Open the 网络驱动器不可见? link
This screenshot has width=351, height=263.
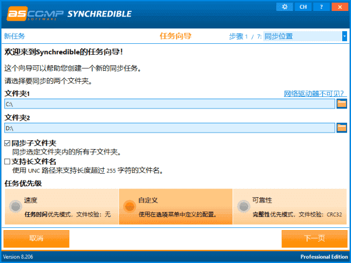click(314, 94)
